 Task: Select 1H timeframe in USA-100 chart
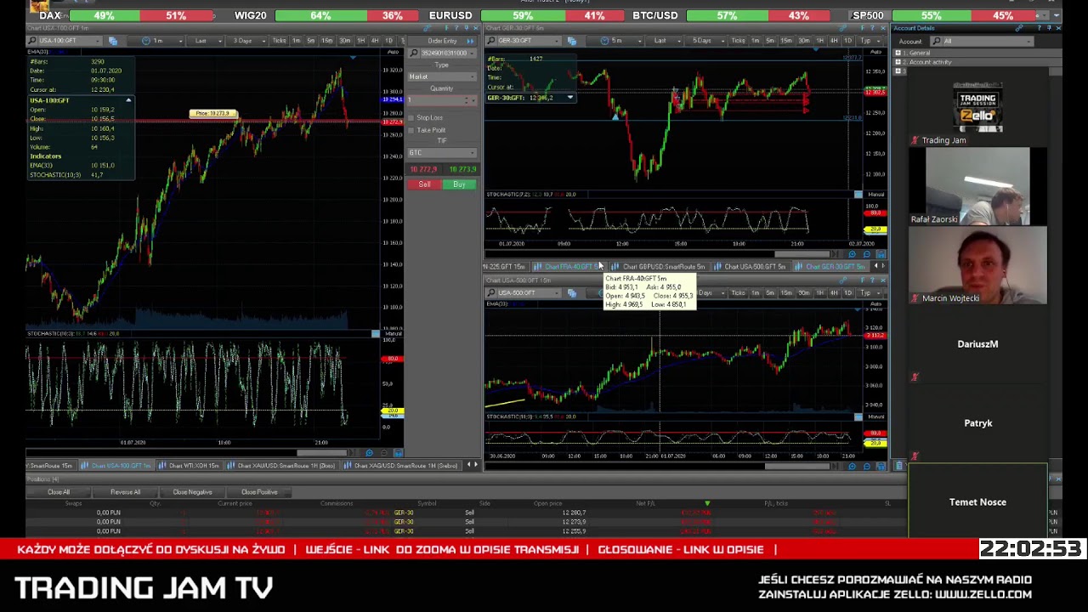click(360, 41)
